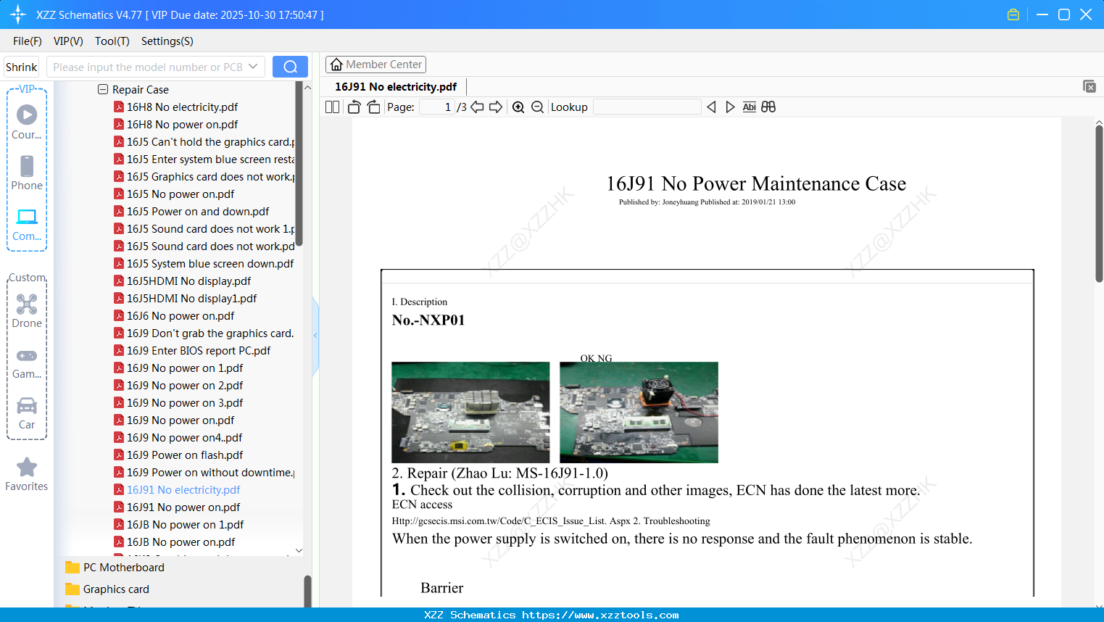Open 16J6 No power on.pdf
This screenshot has width=1104, height=622.
[174, 316]
